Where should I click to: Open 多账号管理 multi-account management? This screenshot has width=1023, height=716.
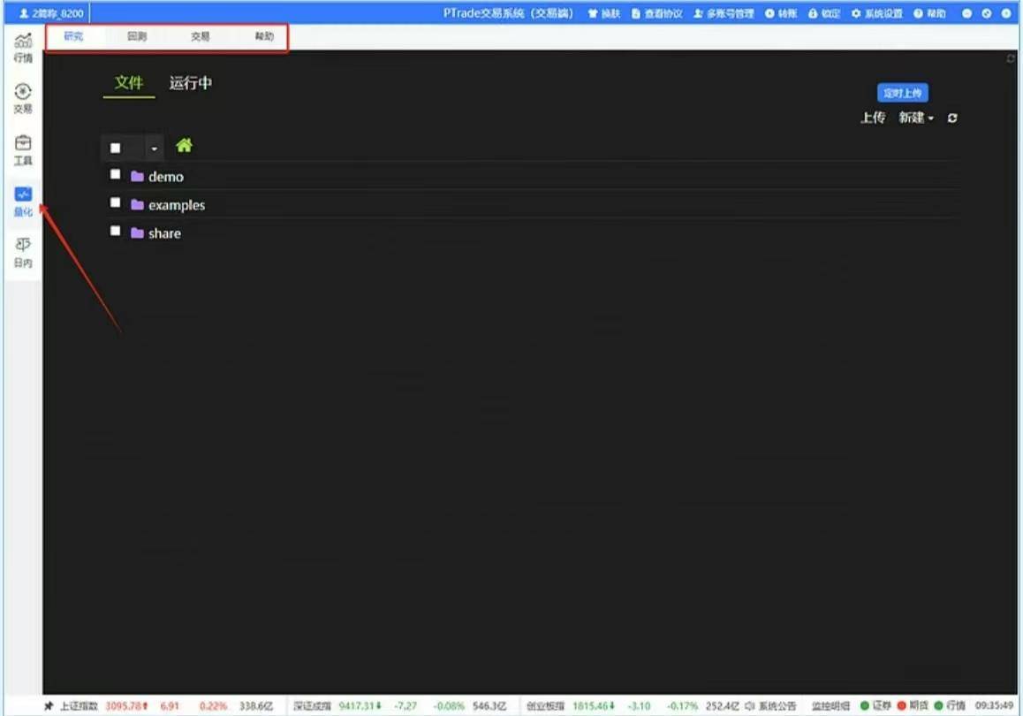coord(723,13)
